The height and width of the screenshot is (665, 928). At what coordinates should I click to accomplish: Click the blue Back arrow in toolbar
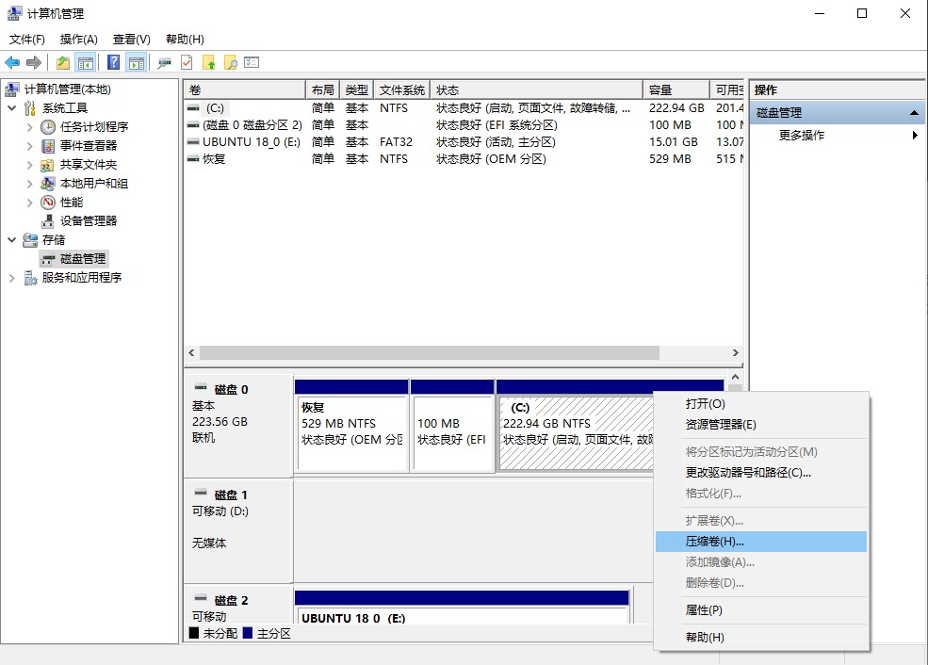tap(12, 62)
